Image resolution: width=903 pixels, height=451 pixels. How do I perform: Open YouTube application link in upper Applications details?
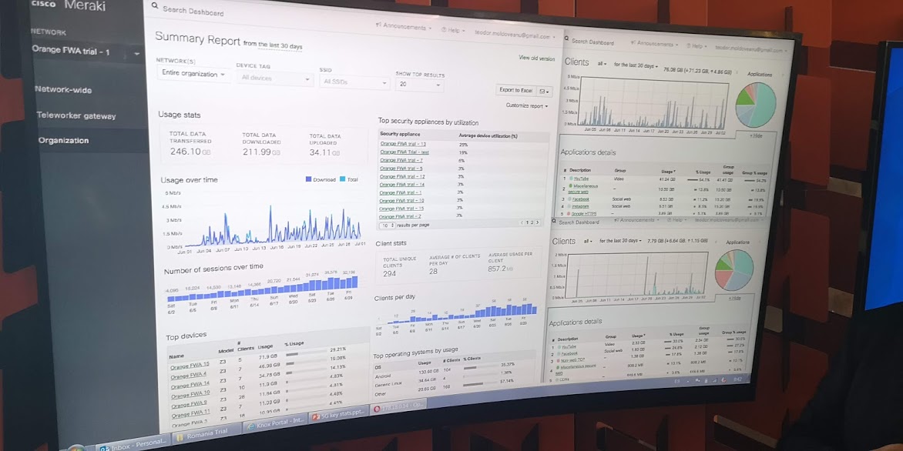581,179
